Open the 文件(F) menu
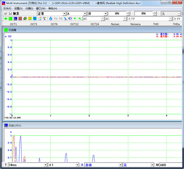This screenshot has height=169, width=184. point(7,9)
